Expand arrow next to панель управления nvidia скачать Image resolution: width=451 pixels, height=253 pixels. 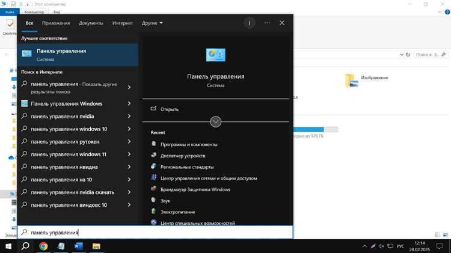[x=129, y=192]
